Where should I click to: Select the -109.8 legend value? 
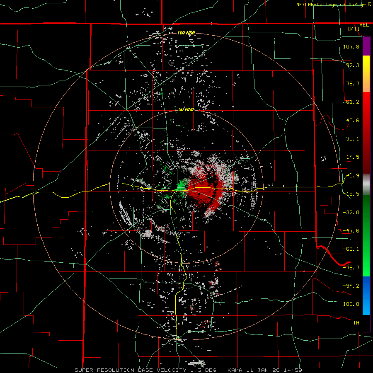(349, 304)
